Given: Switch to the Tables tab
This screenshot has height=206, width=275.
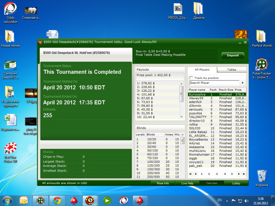Looking at the screenshot, I should pyautogui.click(x=232, y=70).
